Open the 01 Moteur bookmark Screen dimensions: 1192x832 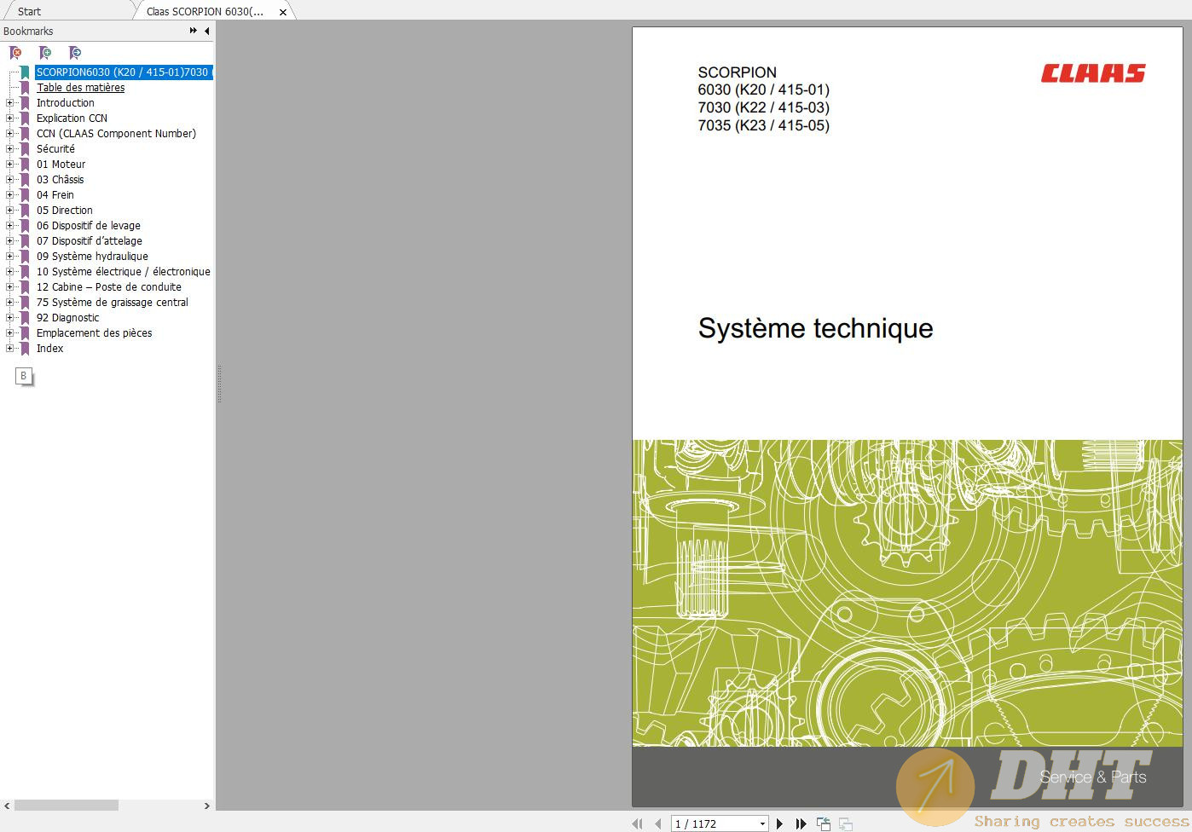(x=61, y=165)
